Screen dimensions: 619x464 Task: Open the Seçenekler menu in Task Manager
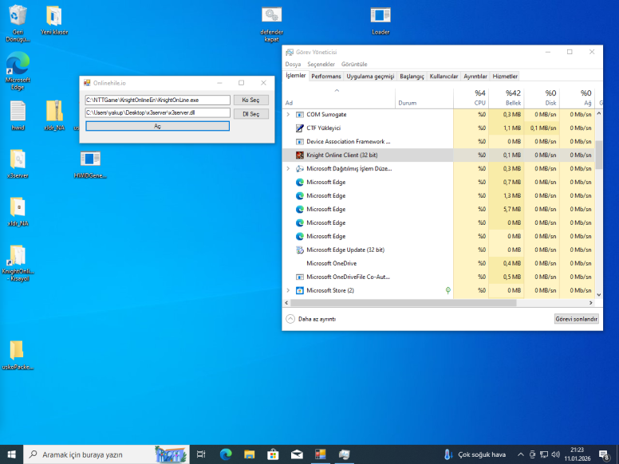321,64
